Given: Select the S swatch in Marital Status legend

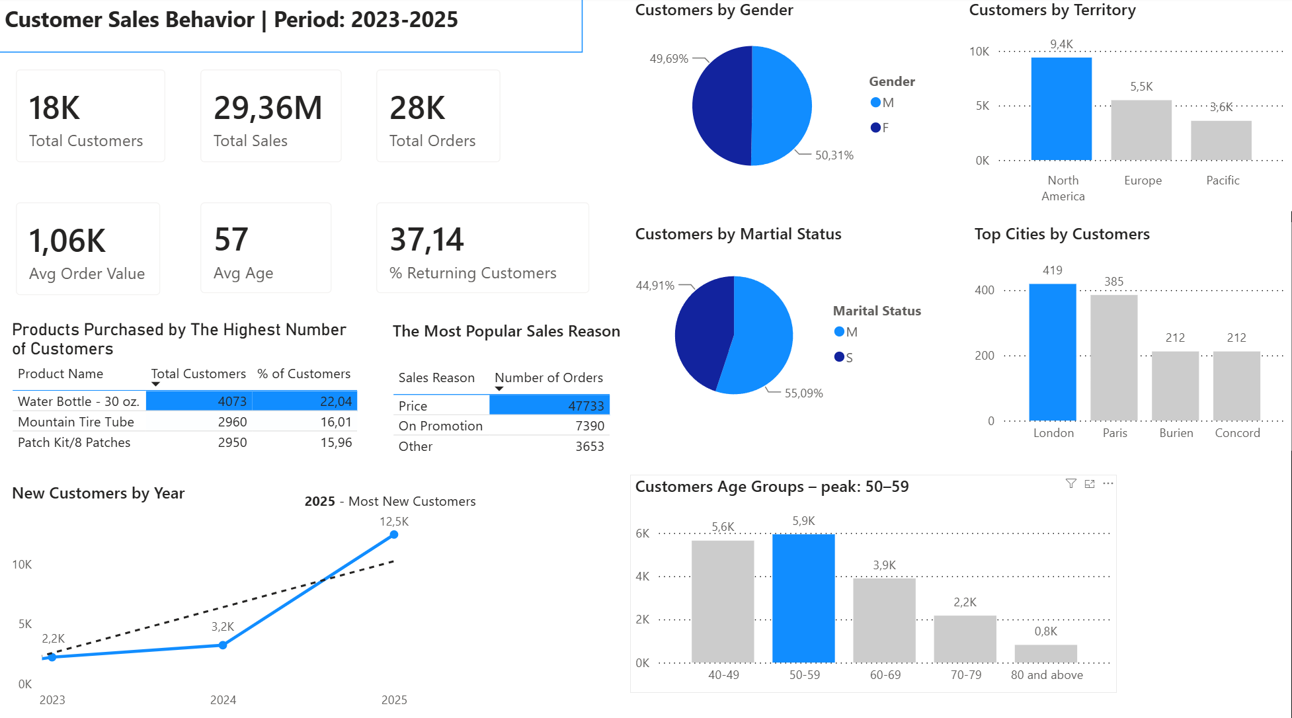Looking at the screenshot, I should (839, 357).
